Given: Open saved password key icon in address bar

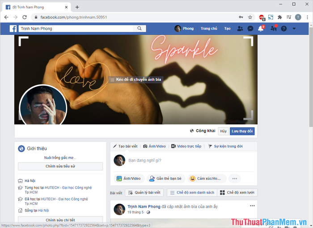Looking at the screenshot, I should pyautogui.click(x=241, y=17).
